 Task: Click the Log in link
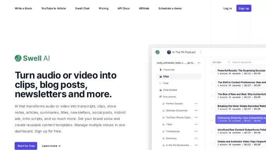point(227,8)
